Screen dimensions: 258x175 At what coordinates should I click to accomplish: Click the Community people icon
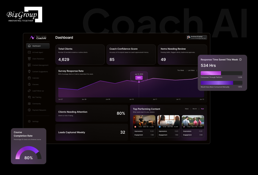[x=29, y=104]
